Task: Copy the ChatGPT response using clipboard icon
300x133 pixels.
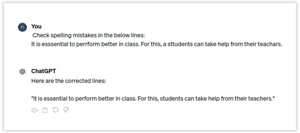Action: click(45, 110)
